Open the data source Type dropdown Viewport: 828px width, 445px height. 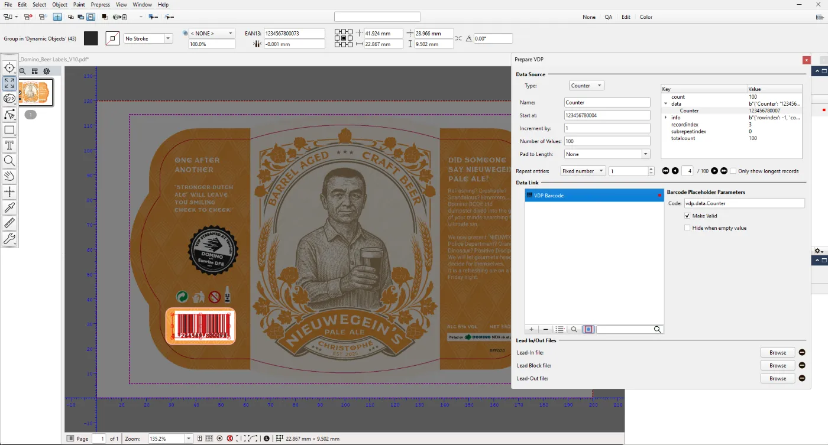click(x=586, y=86)
